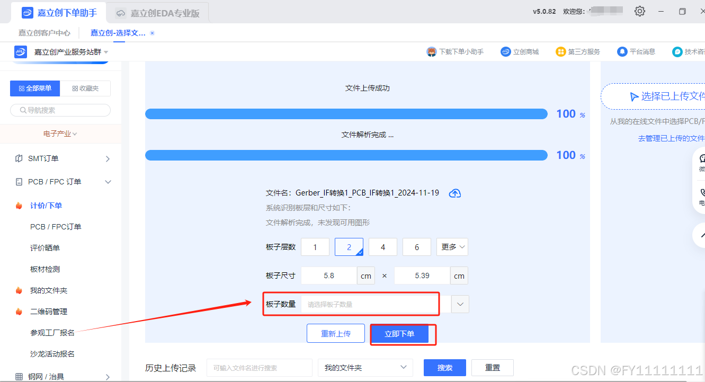Click 搜索 button
Screen dimensions: 705x382
[x=445, y=368]
